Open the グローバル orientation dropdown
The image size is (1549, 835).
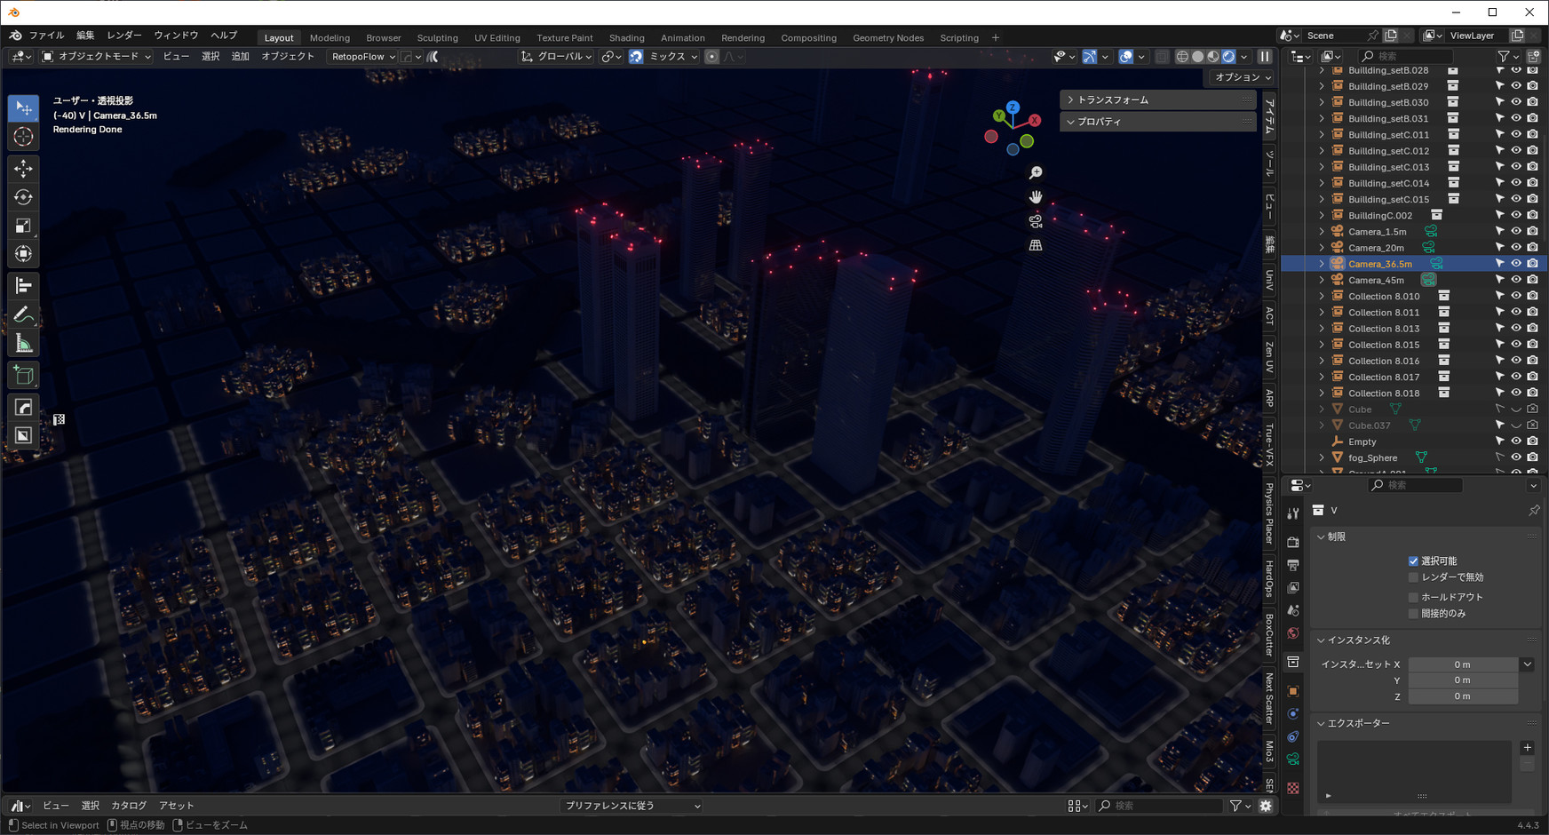[x=557, y=56]
